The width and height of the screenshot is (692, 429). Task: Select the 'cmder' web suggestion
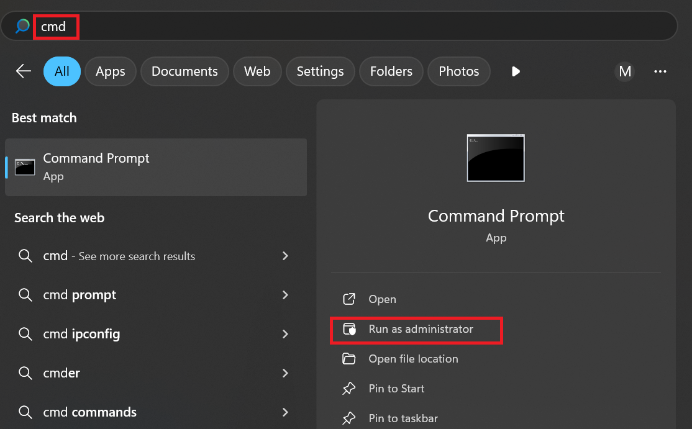click(156, 373)
